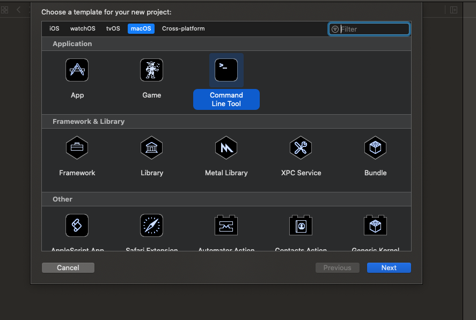Open the grid navigator icon in background window
Viewport: 476px width, 320px height.
click(x=4, y=10)
